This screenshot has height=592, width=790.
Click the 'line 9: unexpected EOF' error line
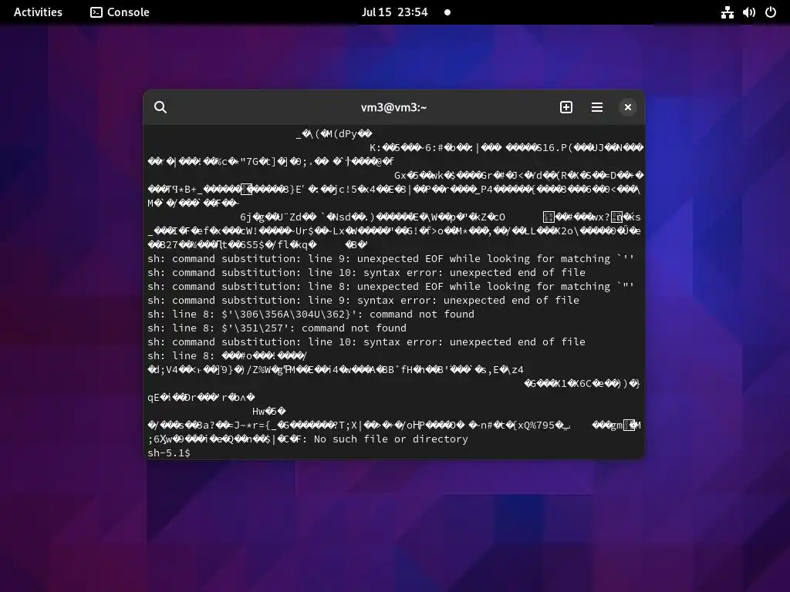[x=391, y=259]
